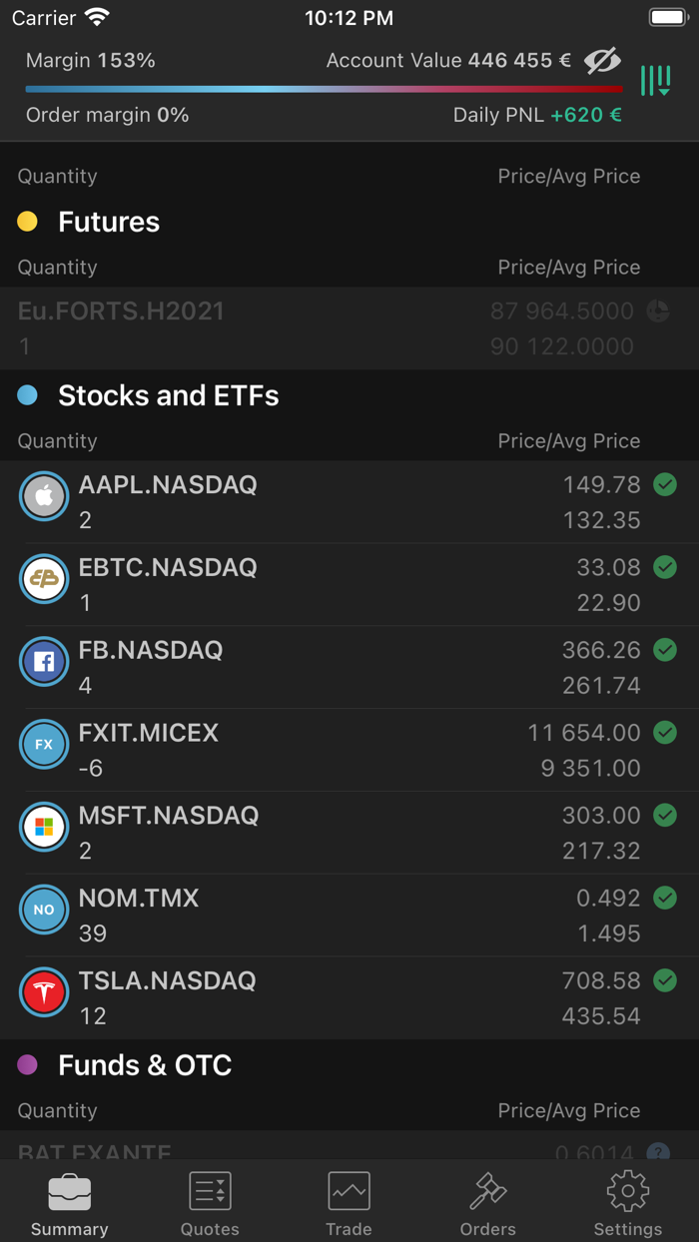Open the sort columns icon near Margin bar
This screenshot has width=699, height=1242.
655,80
